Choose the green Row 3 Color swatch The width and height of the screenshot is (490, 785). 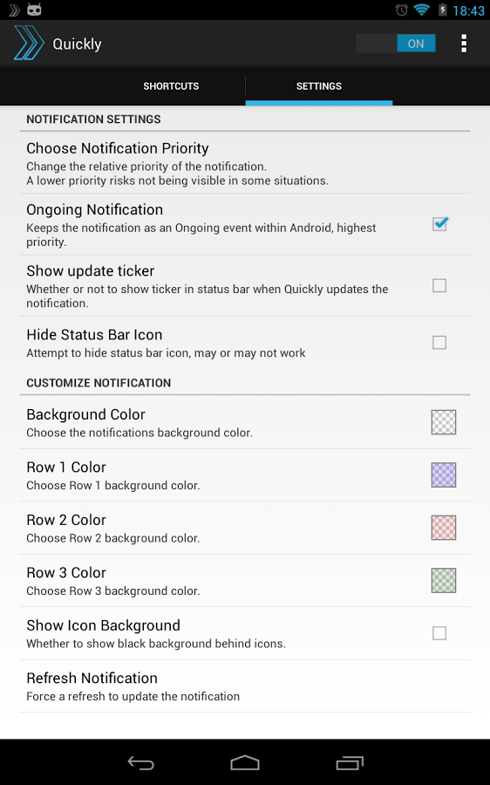coord(444,580)
